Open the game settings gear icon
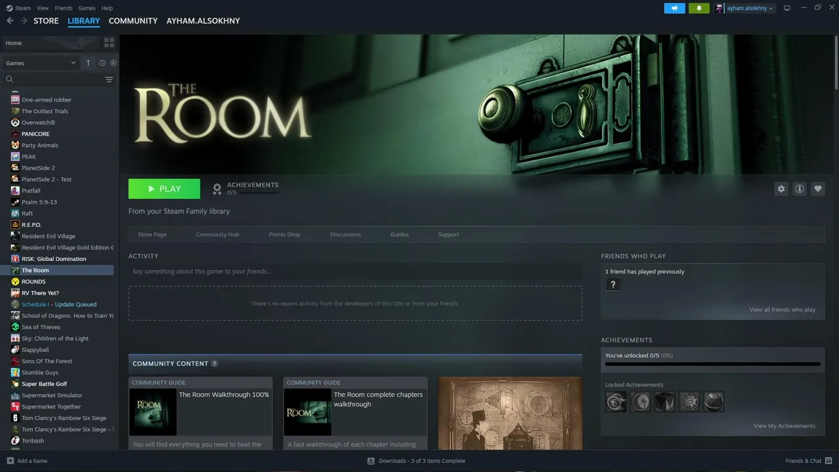This screenshot has width=839, height=472. click(x=781, y=189)
